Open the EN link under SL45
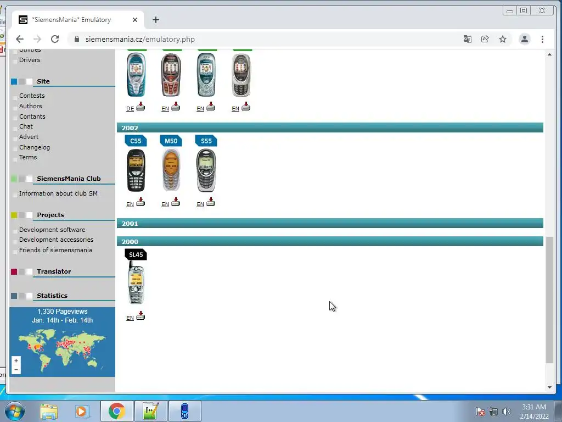The image size is (562, 422). tap(130, 318)
